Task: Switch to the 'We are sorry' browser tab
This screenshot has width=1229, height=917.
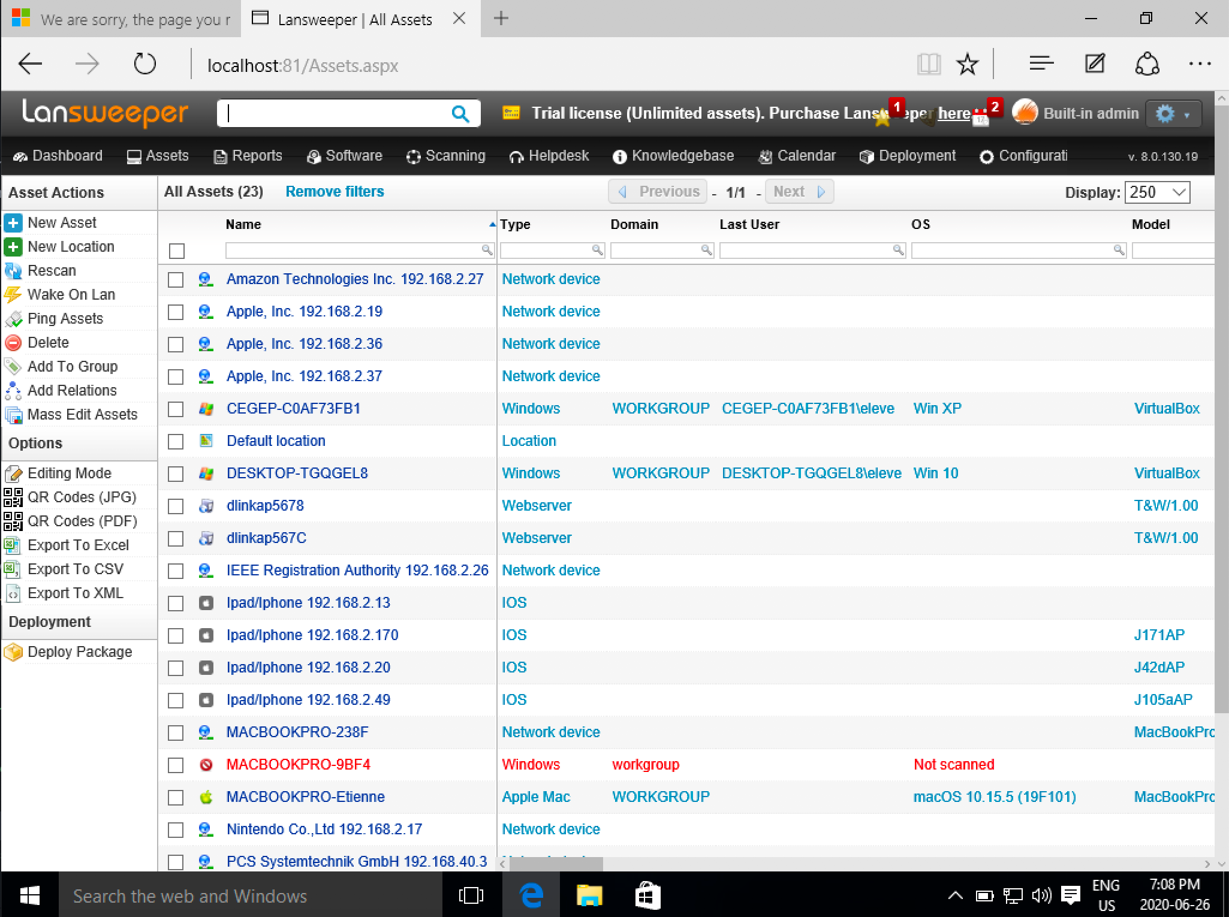Action: click(x=121, y=19)
